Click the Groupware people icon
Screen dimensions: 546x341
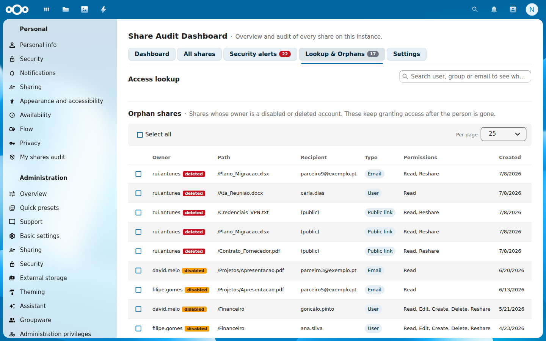coord(12,320)
